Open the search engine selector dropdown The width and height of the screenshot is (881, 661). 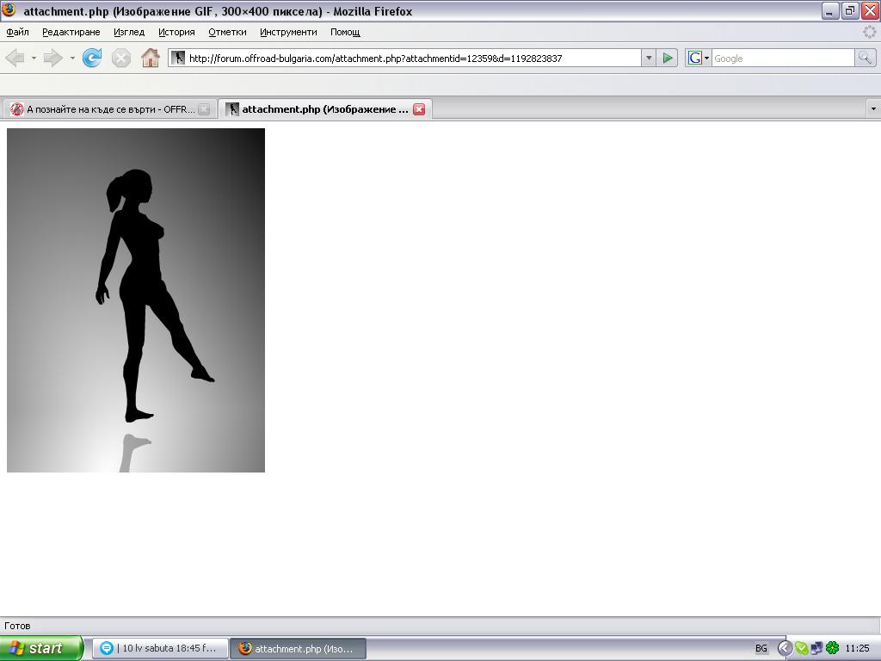point(698,58)
